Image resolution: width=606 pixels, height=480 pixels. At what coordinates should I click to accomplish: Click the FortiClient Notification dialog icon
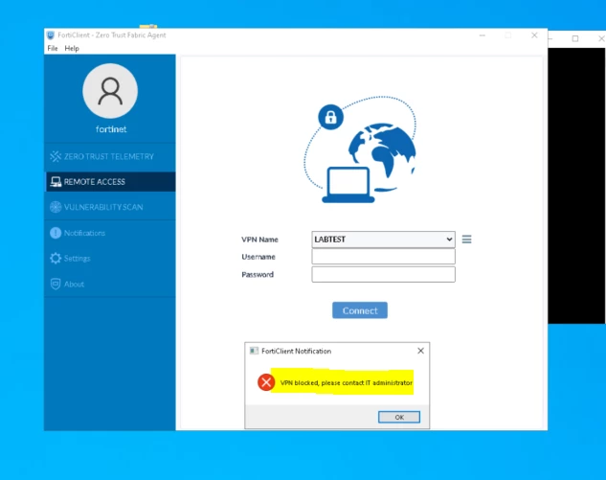click(x=254, y=351)
